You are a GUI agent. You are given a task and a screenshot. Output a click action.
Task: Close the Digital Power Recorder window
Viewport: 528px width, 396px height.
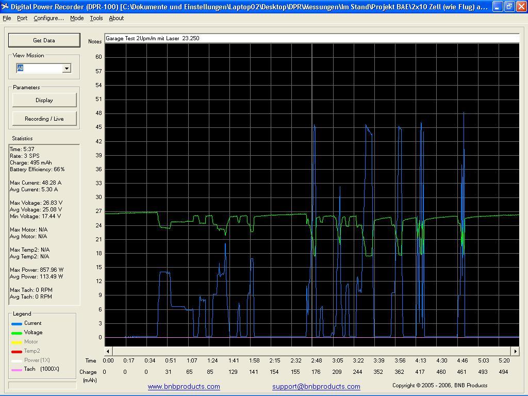pyautogui.click(x=521, y=6)
